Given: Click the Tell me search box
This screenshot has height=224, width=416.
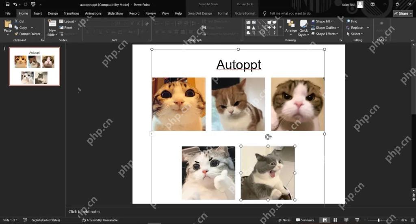Looking at the screenshot, I should (290, 13).
